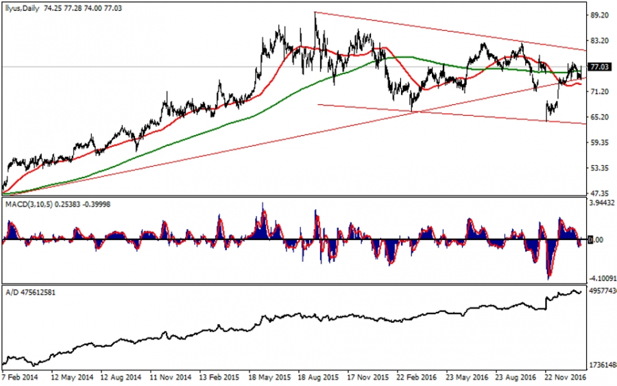617x386 pixels.
Task: Click the 77.03 current price tag
Action: (x=600, y=67)
